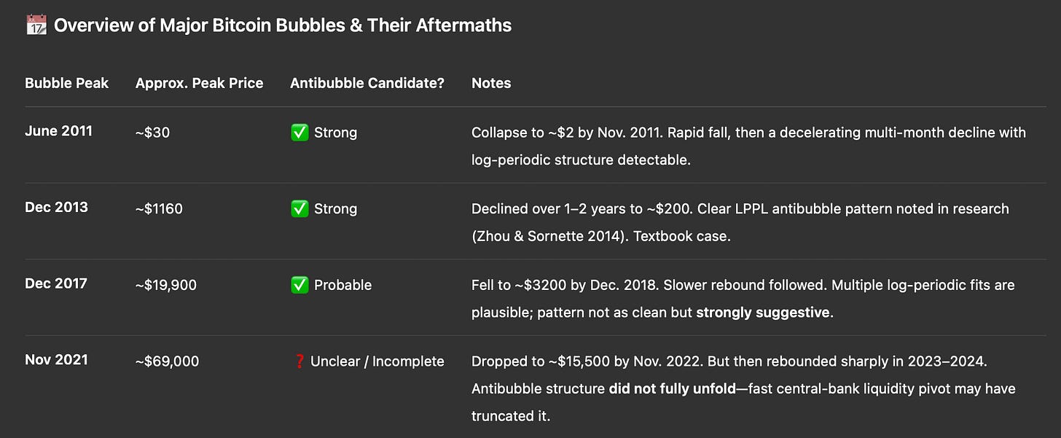Viewport: 1061px width, 438px height.
Task: Select the Approx. Peak Price column header
Action: (200, 83)
